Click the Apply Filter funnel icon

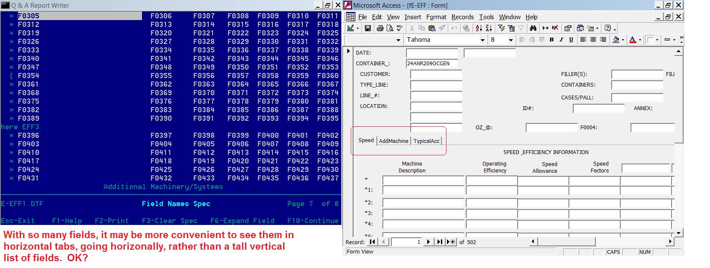(521, 28)
